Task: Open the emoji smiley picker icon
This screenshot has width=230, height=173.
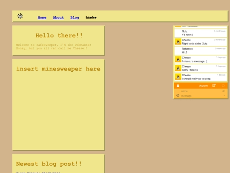Action: (x=178, y=95)
